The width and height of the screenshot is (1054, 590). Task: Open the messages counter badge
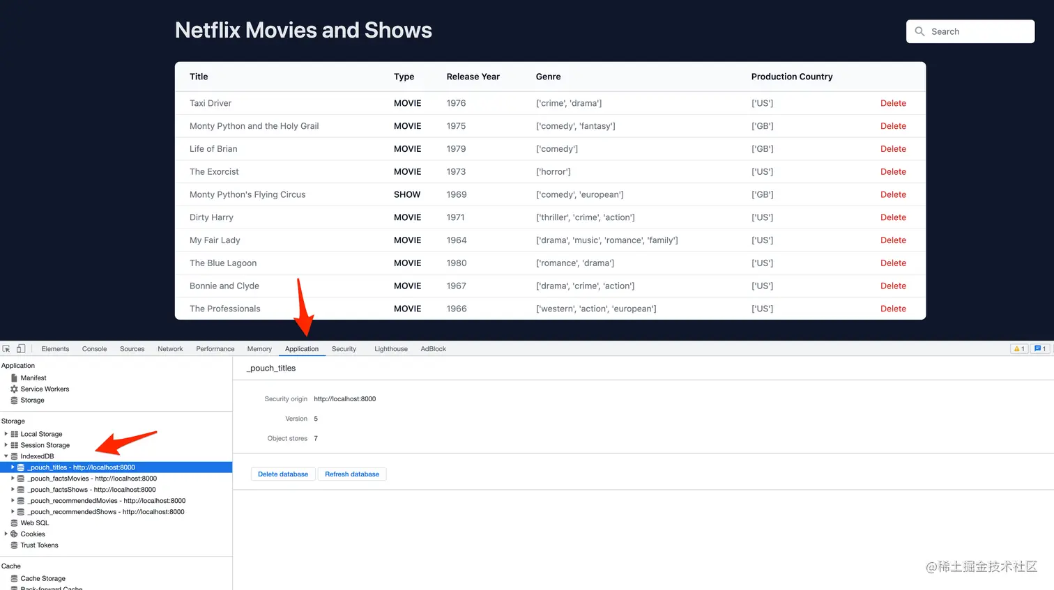(x=1040, y=348)
